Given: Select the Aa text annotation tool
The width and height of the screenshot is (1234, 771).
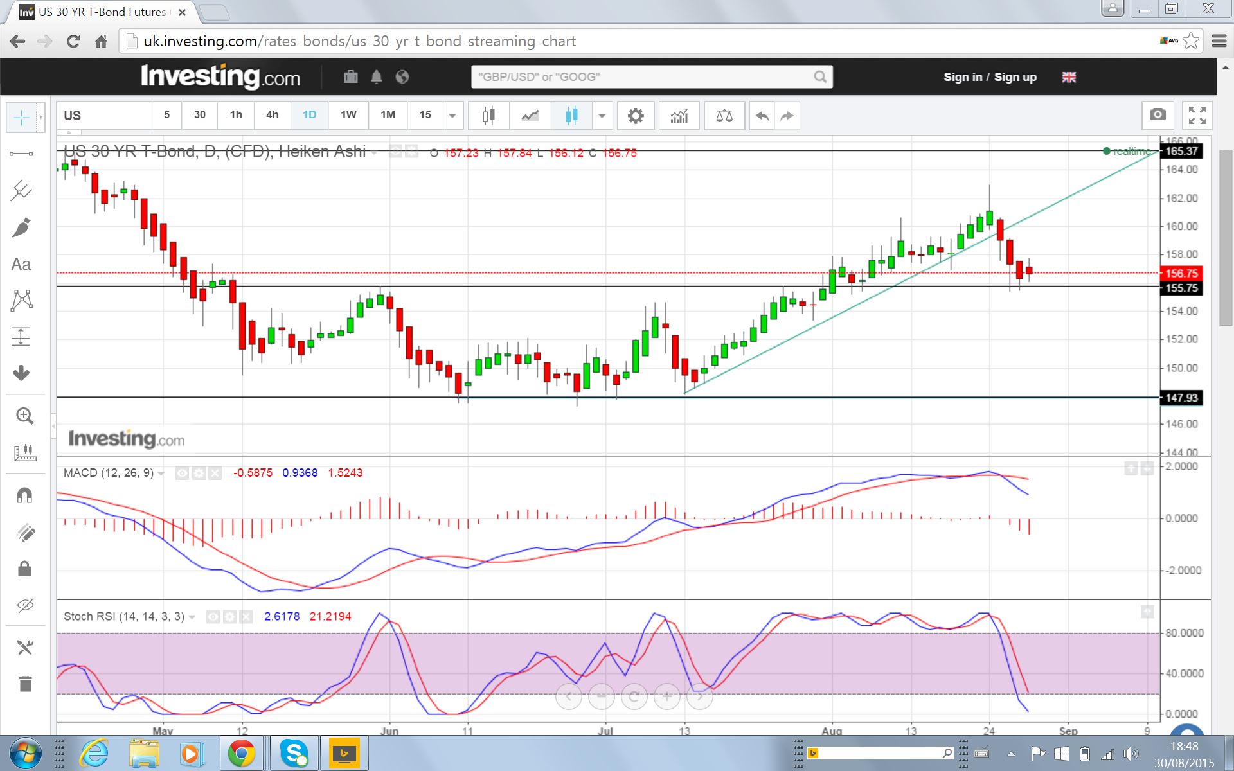Looking at the screenshot, I should 21,265.
